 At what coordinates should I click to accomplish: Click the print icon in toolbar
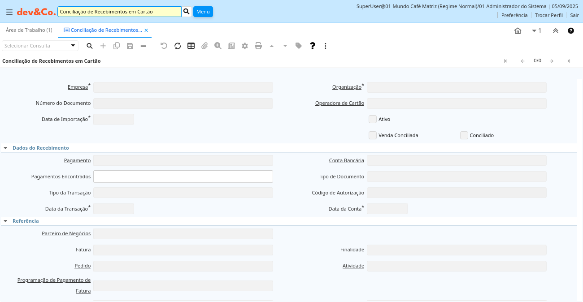tap(258, 46)
